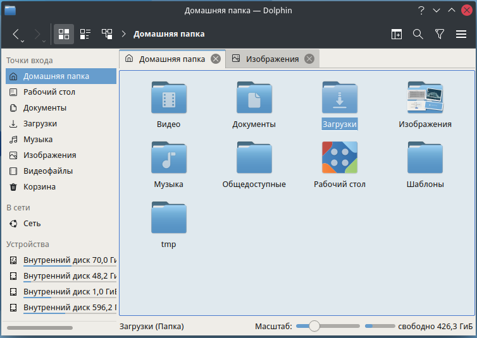Close the Изображения tab
Image resolution: width=477 pixels, height=338 pixels.
[309, 59]
